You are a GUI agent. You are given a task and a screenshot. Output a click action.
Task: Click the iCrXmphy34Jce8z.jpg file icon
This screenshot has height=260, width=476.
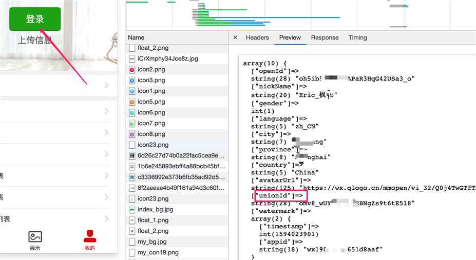click(132, 59)
